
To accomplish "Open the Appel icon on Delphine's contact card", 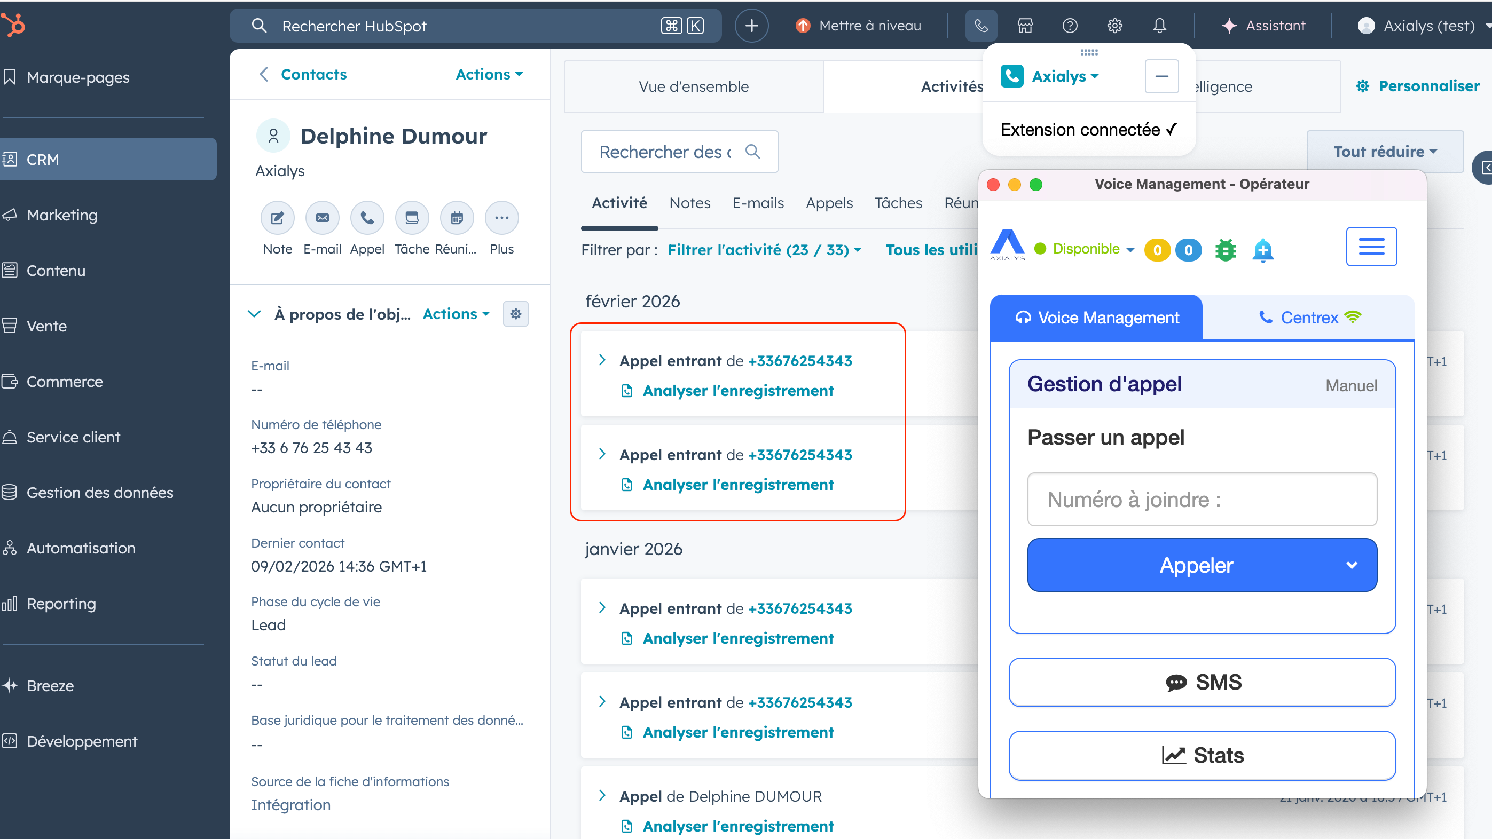I will [x=367, y=217].
